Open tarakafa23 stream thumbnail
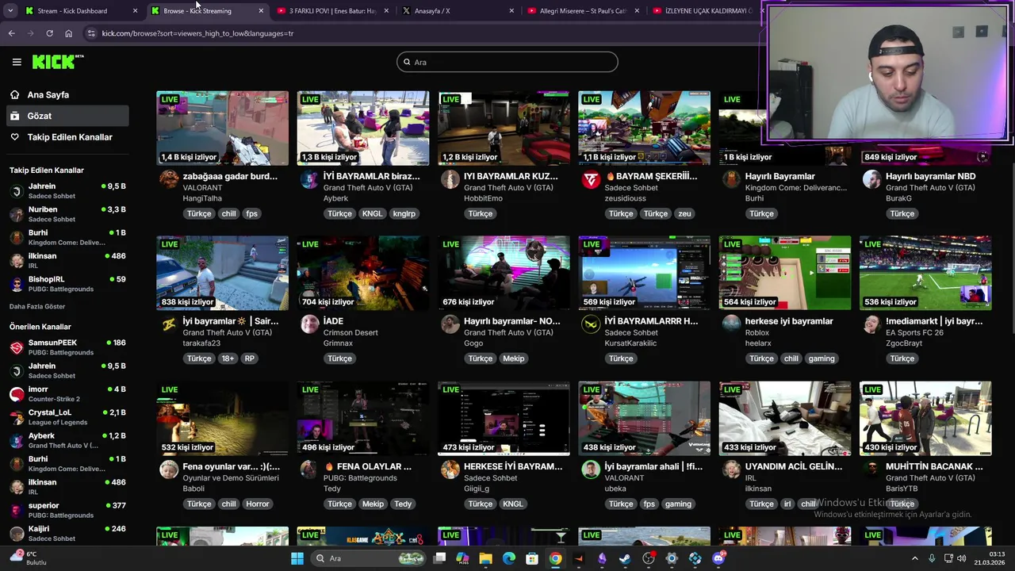The image size is (1015, 571). click(x=223, y=273)
